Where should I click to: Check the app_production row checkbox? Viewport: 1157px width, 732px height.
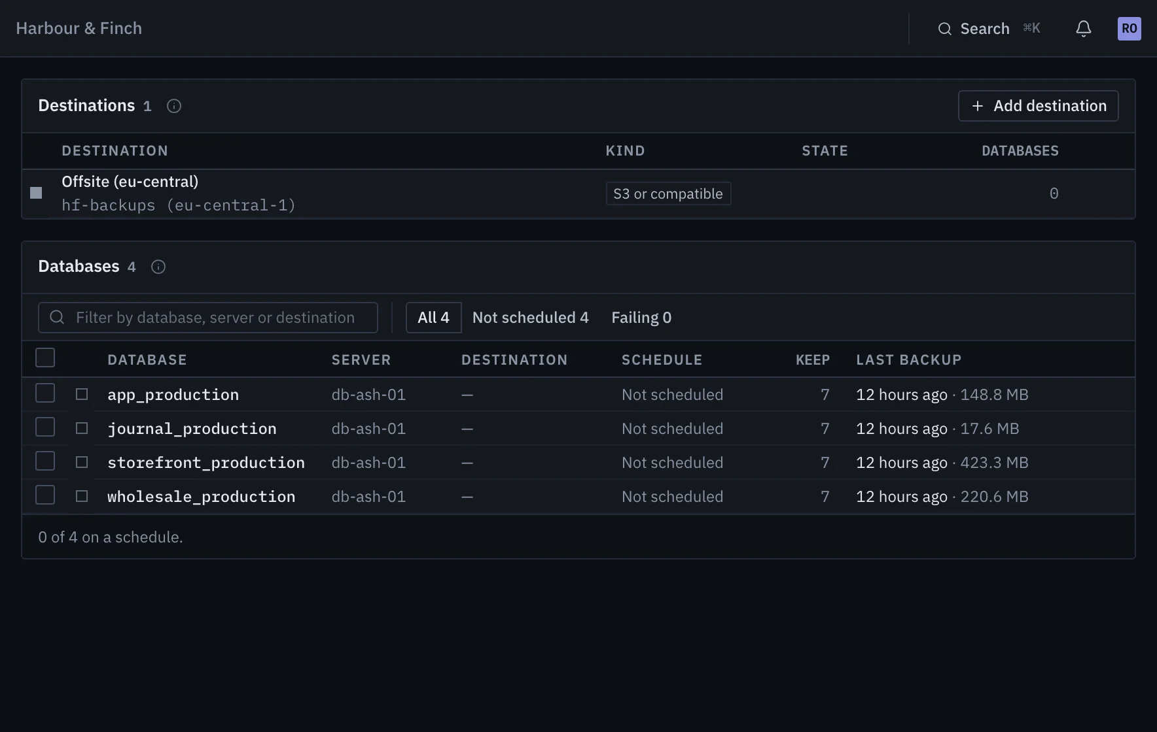45,393
